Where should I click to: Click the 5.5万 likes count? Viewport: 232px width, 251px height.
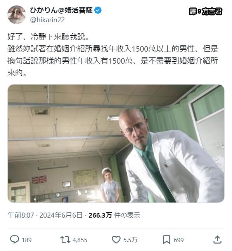[130, 240]
